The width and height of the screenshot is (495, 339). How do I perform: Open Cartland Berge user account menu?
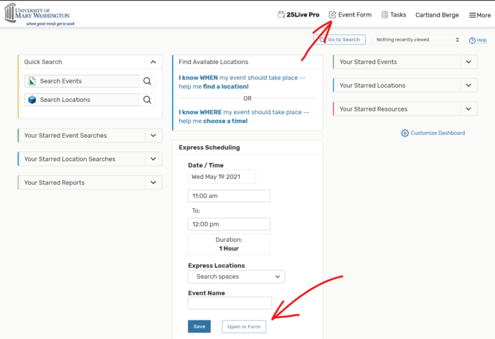[x=437, y=15]
